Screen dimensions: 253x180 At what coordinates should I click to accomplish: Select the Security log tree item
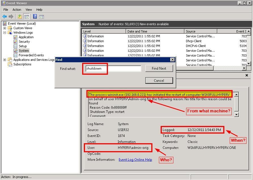click(24, 42)
